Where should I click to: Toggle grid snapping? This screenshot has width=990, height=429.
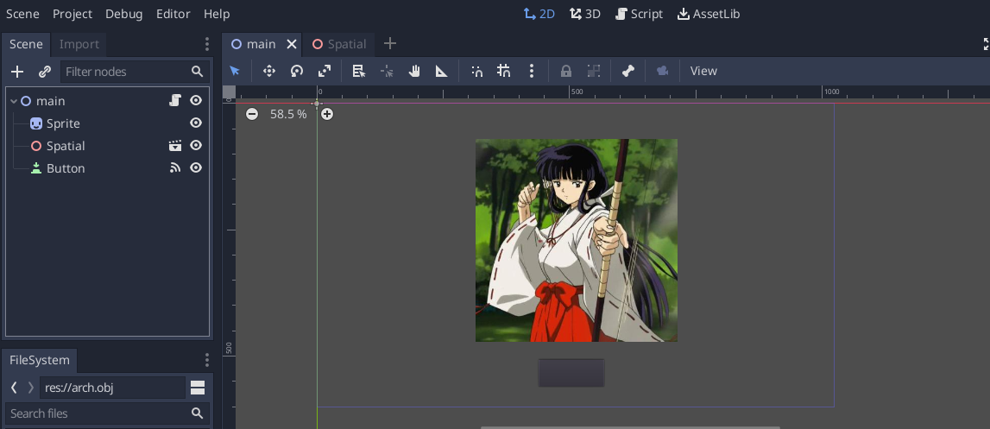(504, 71)
